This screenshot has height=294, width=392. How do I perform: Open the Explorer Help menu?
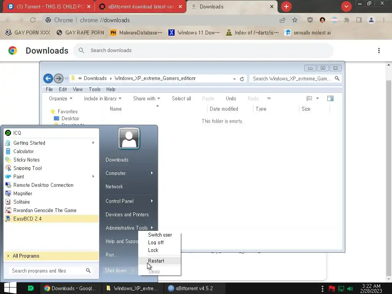[x=111, y=89]
